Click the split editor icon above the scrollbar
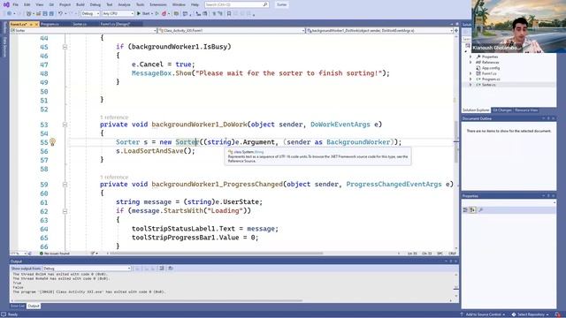 tap(456, 31)
